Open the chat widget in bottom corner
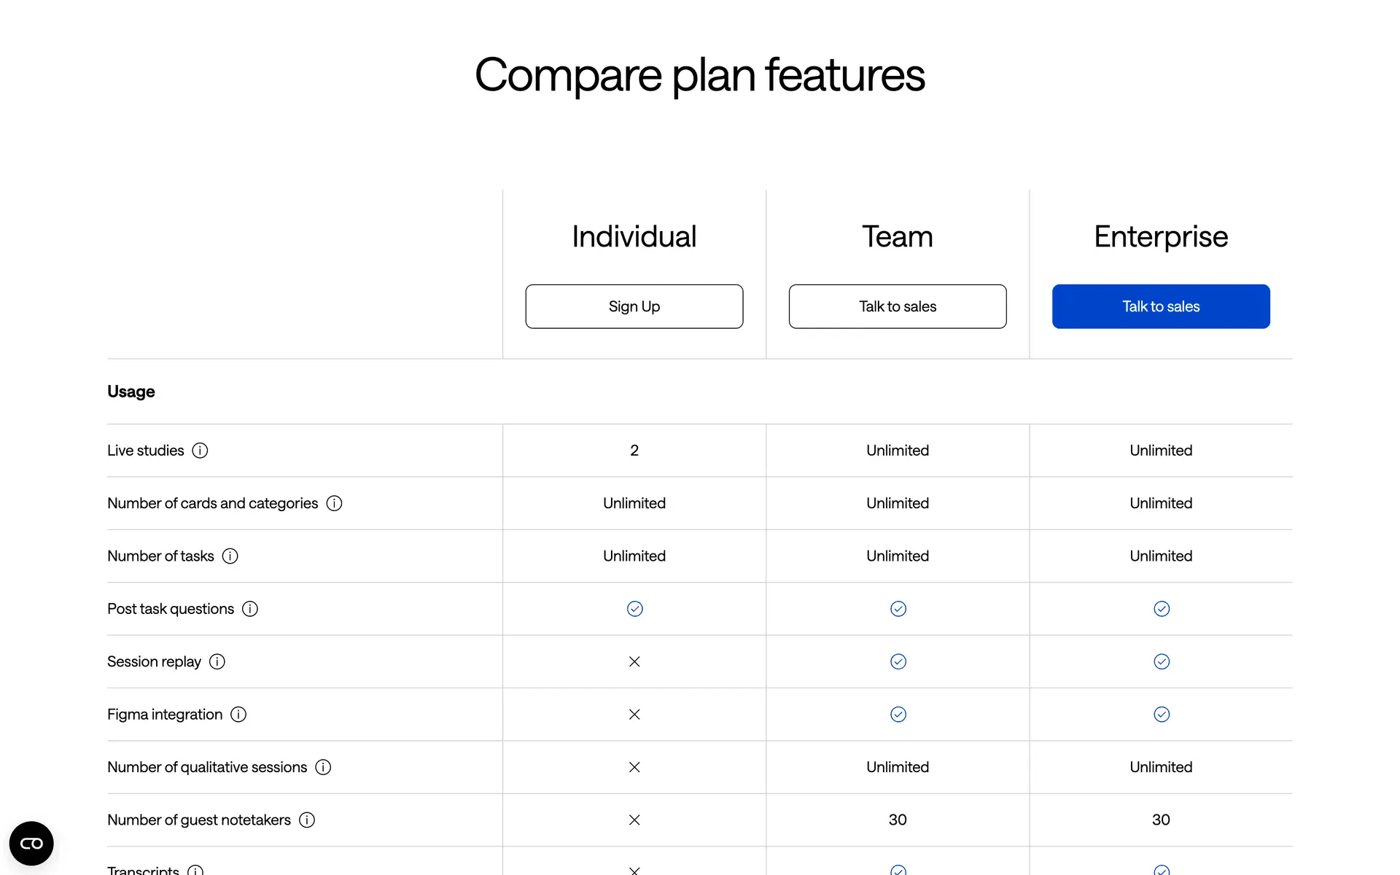Screen dimensions: 1400x875 coord(31,844)
